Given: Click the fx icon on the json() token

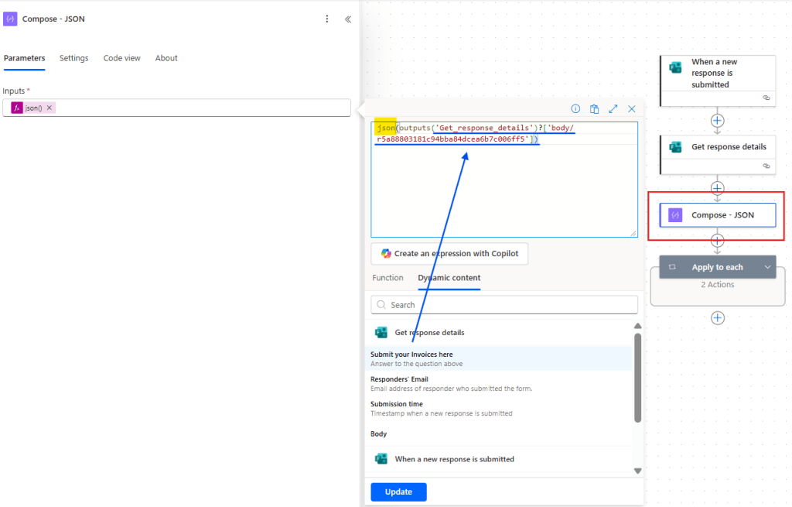Looking at the screenshot, I should 17,107.
